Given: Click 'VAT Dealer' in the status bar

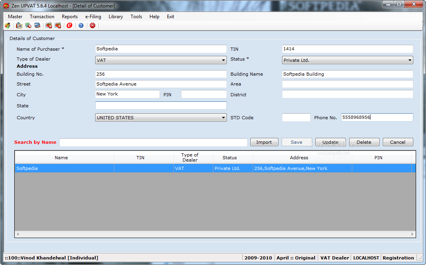Looking at the screenshot, I should point(334,258).
